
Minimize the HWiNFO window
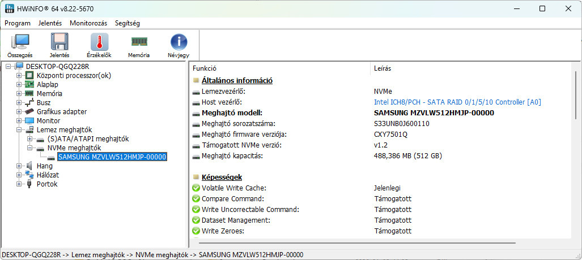coord(517,9)
